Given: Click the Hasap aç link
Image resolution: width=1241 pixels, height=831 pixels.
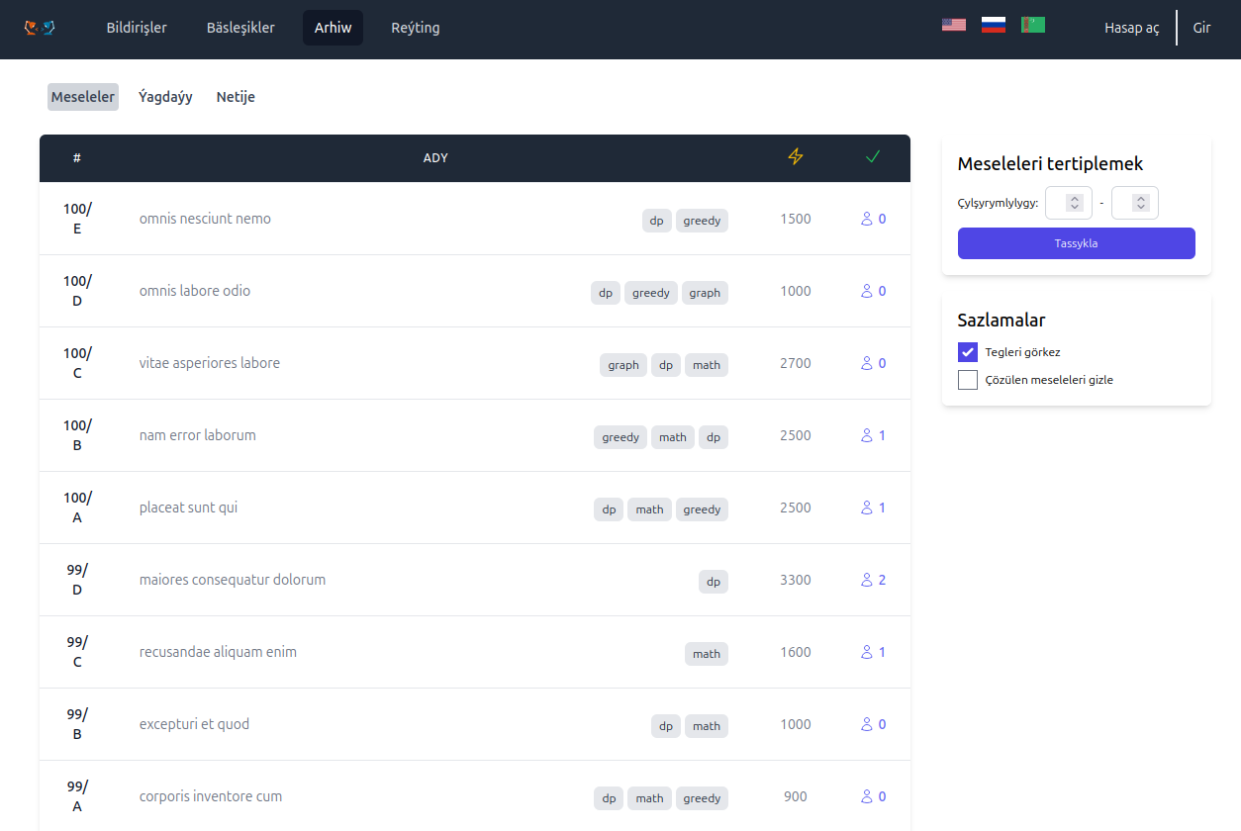Looking at the screenshot, I should 1131,28.
